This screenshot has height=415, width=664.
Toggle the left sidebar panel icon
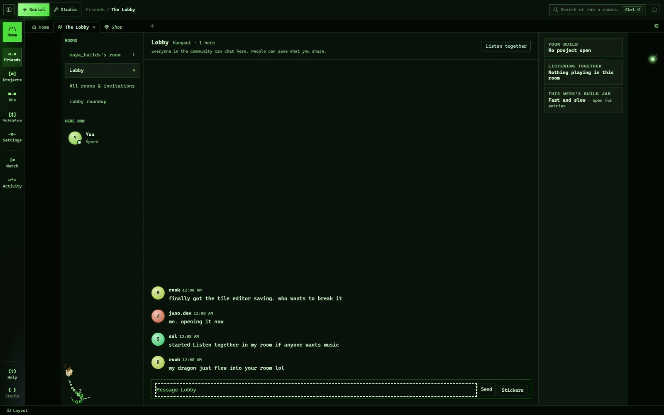[x=9, y=10]
